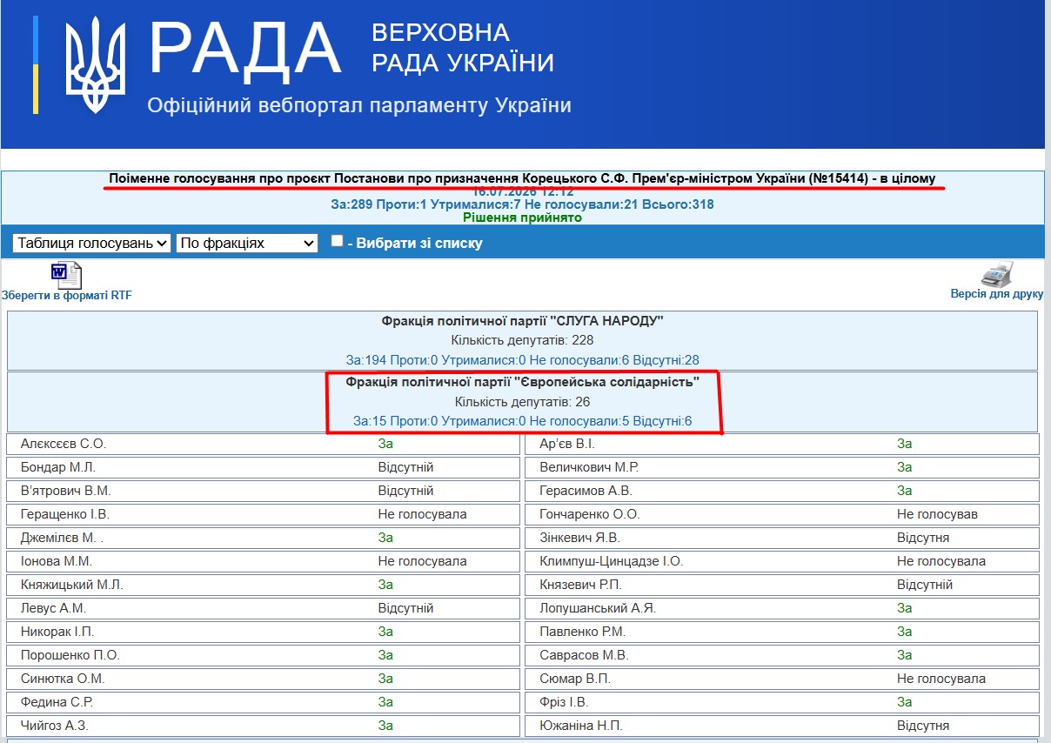Select deputy Княжицький М.Л.
This screenshot has height=743, width=1051.
tap(71, 585)
